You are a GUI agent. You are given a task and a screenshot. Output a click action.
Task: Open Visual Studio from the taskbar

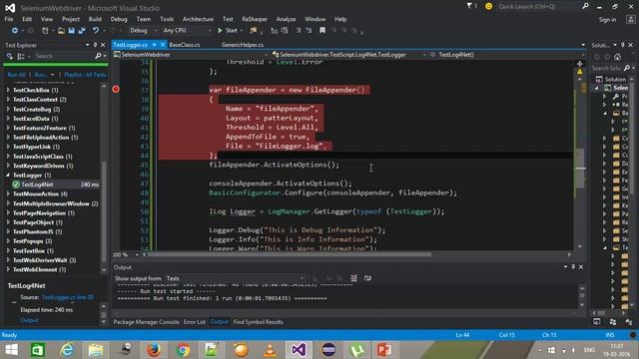click(x=299, y=350)
